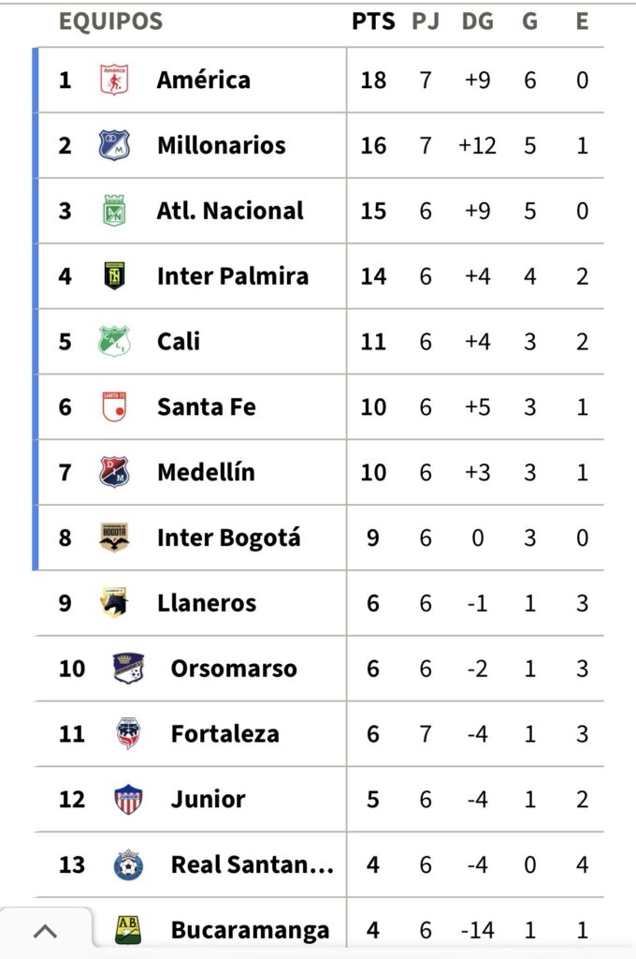Click the Santa Fe crest icon

coord(114,406)
